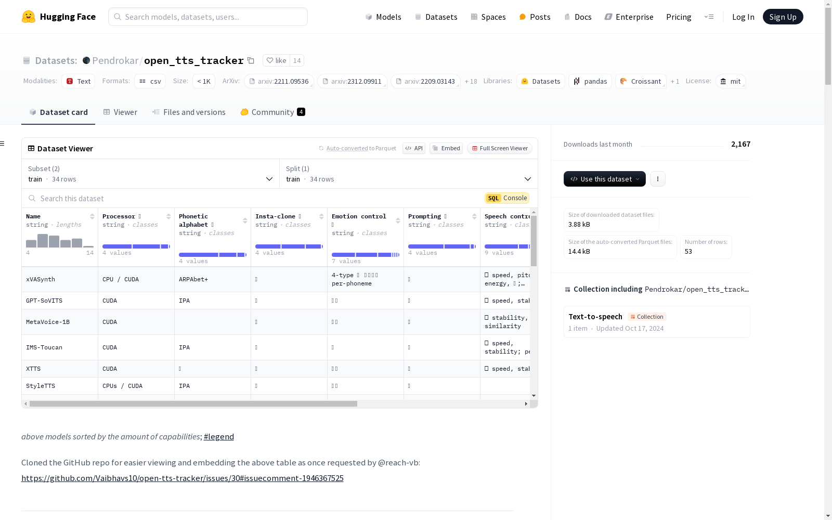Viewport: 832px width, 520px height.
Task: Open the Hugging Face home logo
Action: point(59,17)
